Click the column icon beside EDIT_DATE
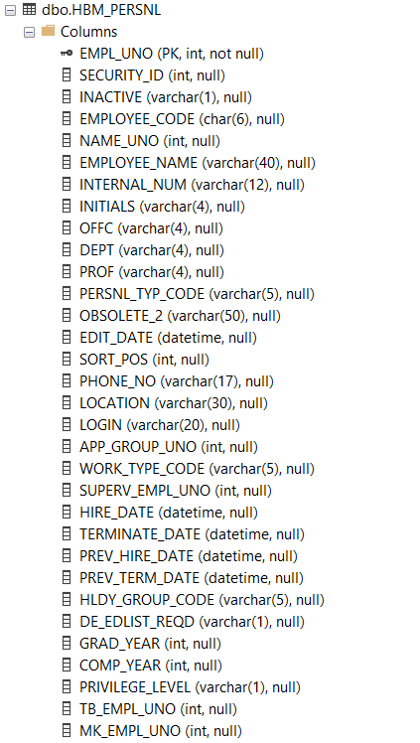The image size is (420, 743). [x=67, y=338]
